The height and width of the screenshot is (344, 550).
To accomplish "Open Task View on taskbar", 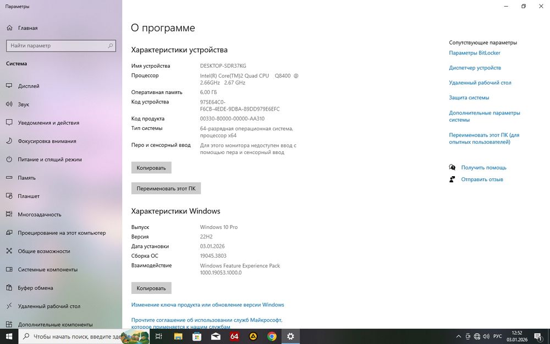I will tap(158, 337).
